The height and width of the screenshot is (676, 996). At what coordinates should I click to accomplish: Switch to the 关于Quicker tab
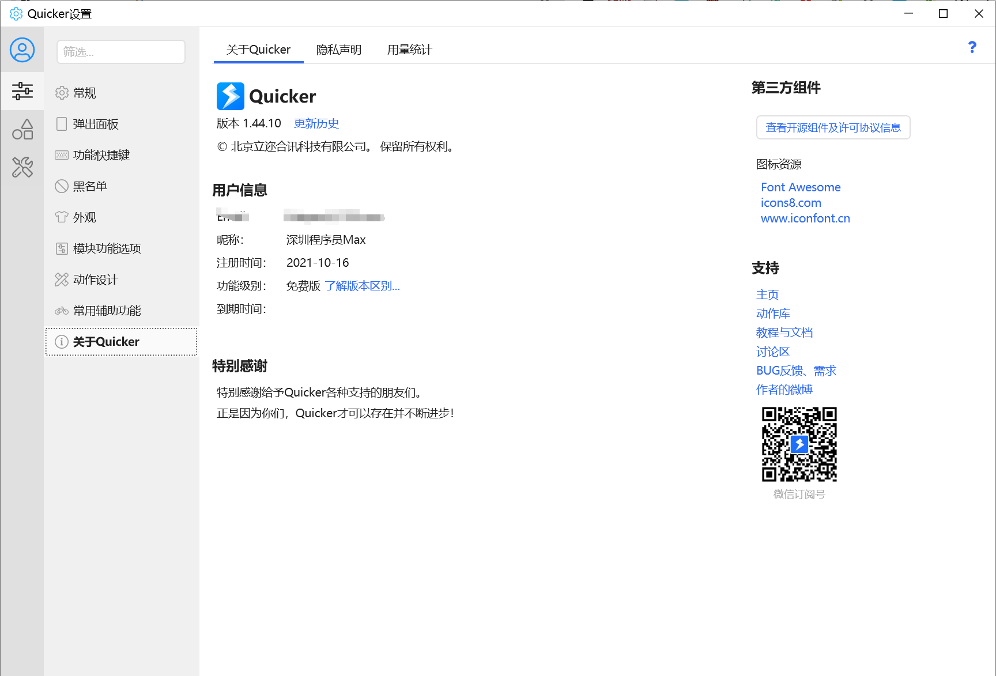258,50
